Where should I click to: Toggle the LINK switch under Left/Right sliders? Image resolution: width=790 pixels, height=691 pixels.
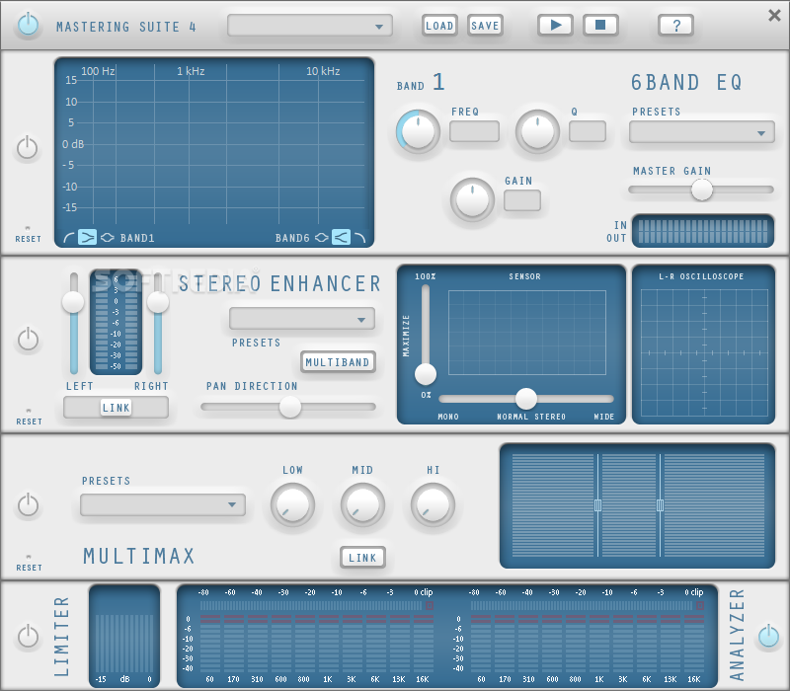116,407
